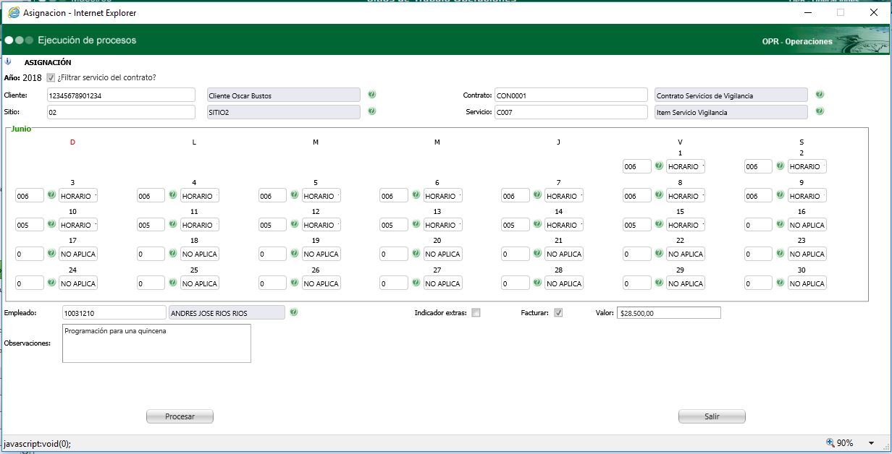Click inside the Observaciones text area
The image size is (892, 454).
156,343
